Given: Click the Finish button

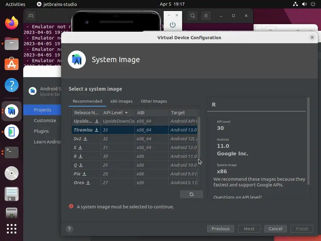Looking at the screenshot, I should pyautogui.click(x=302, y=229).
